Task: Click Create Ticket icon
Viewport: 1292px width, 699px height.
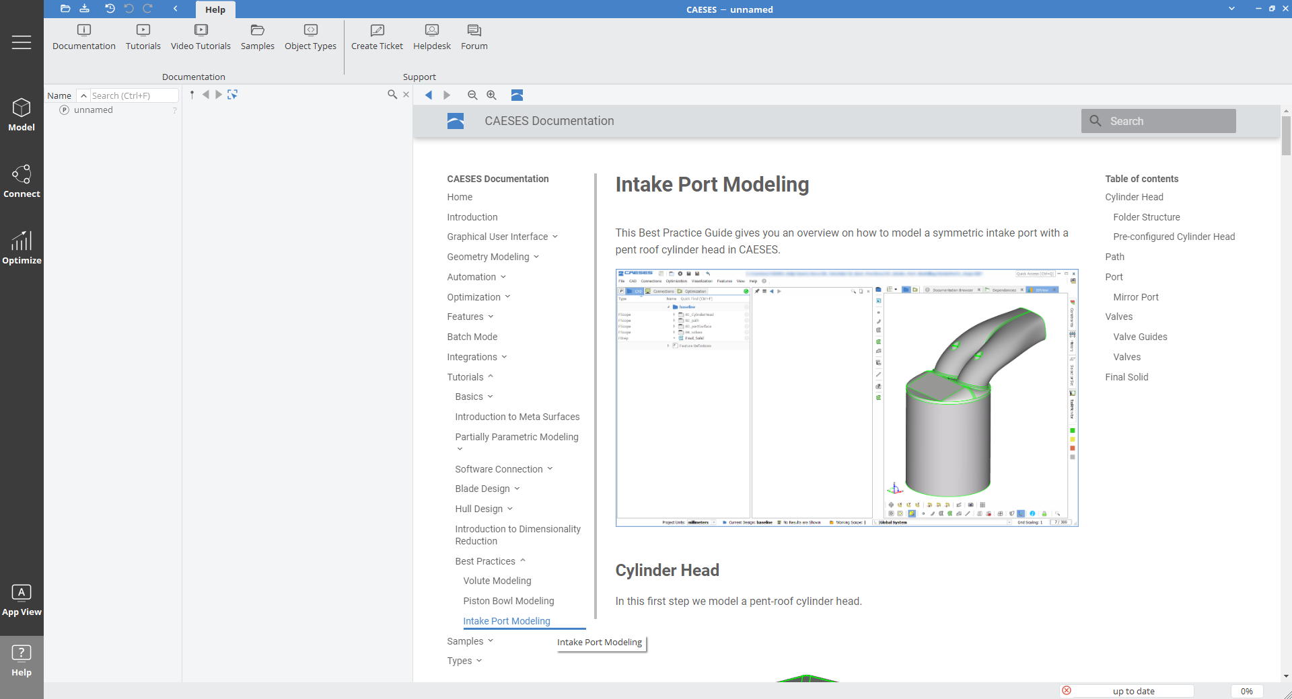Action: 377,38
